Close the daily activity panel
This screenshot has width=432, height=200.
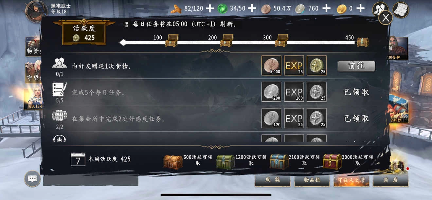tap(386, 18)
